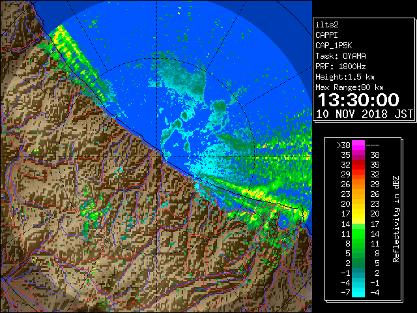Click the 'CAP_1P5K' label
This screenshot has height=313, width=417.
click(334, 46)
